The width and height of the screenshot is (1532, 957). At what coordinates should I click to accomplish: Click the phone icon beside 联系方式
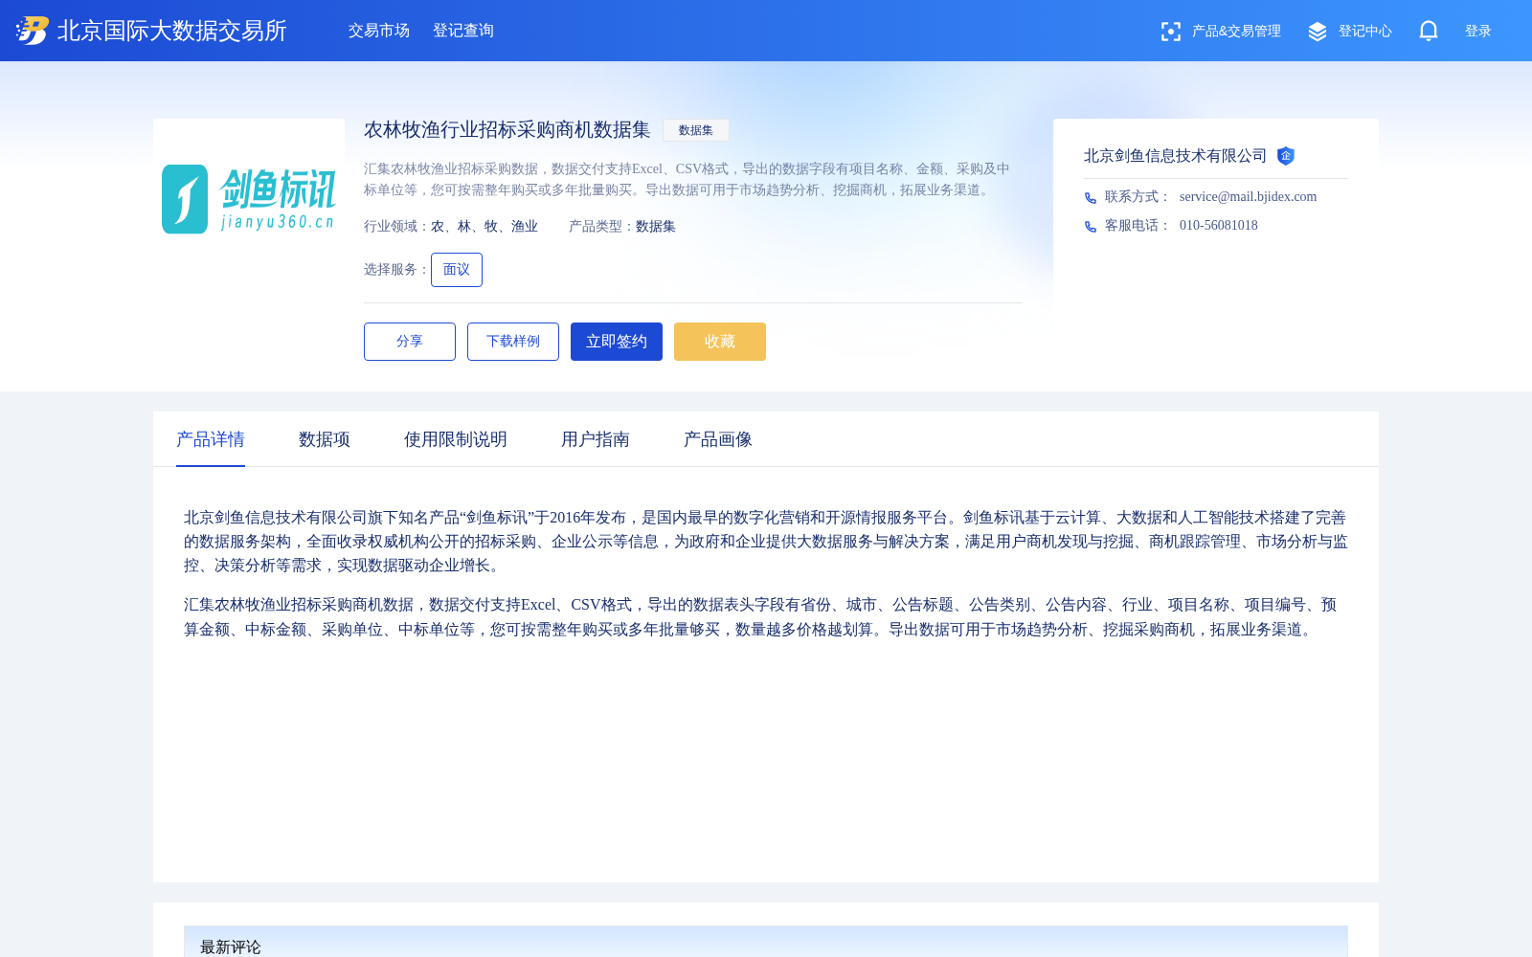pyautogui.click(x=1091, y=198)
